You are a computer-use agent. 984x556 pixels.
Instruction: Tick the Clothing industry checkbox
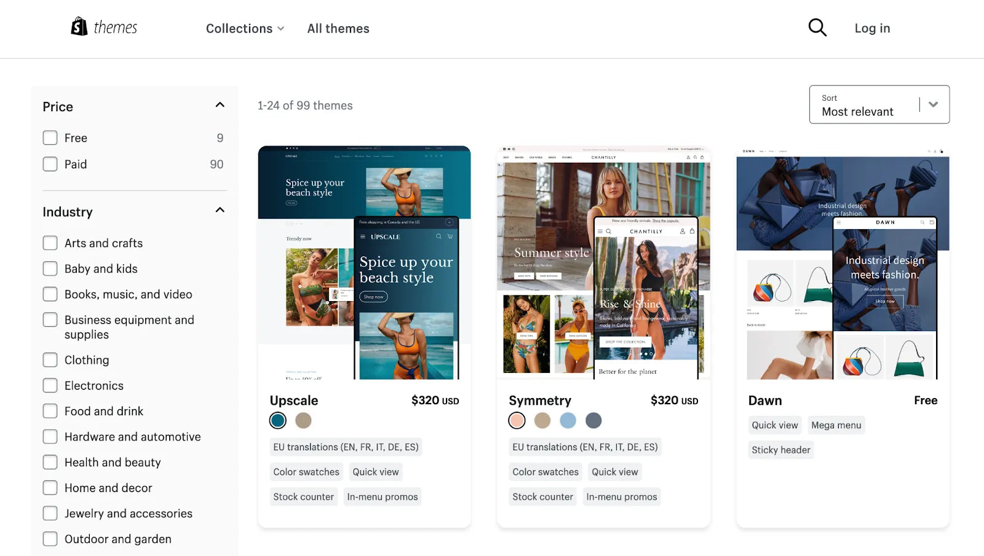coord(50,360)
